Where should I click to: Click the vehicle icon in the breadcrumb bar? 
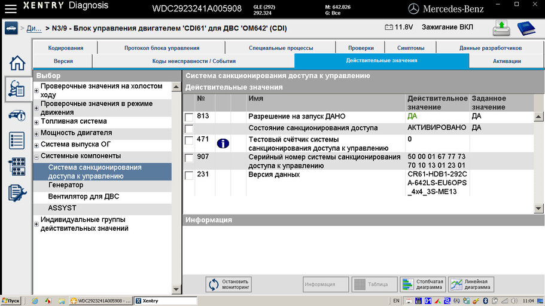pyautogui.click(x=11, y=28)
